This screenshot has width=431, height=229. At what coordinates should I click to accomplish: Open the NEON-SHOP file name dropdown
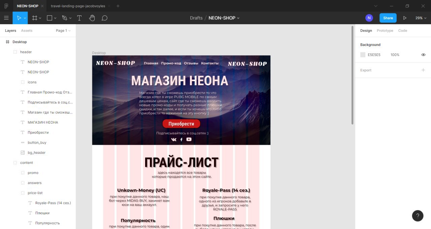(238, 18)
